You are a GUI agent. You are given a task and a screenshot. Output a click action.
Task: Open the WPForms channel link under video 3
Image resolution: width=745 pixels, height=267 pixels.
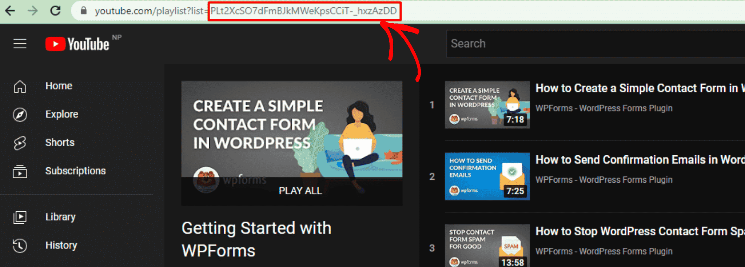click(604, 251)
